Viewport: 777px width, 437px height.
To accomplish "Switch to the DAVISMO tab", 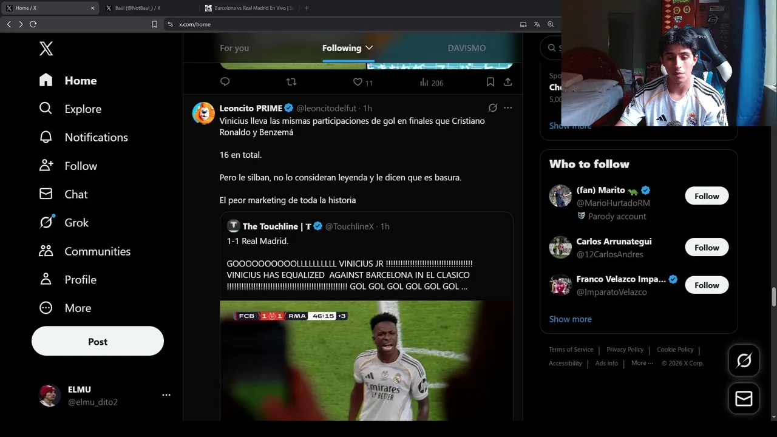I will [466, 48].
